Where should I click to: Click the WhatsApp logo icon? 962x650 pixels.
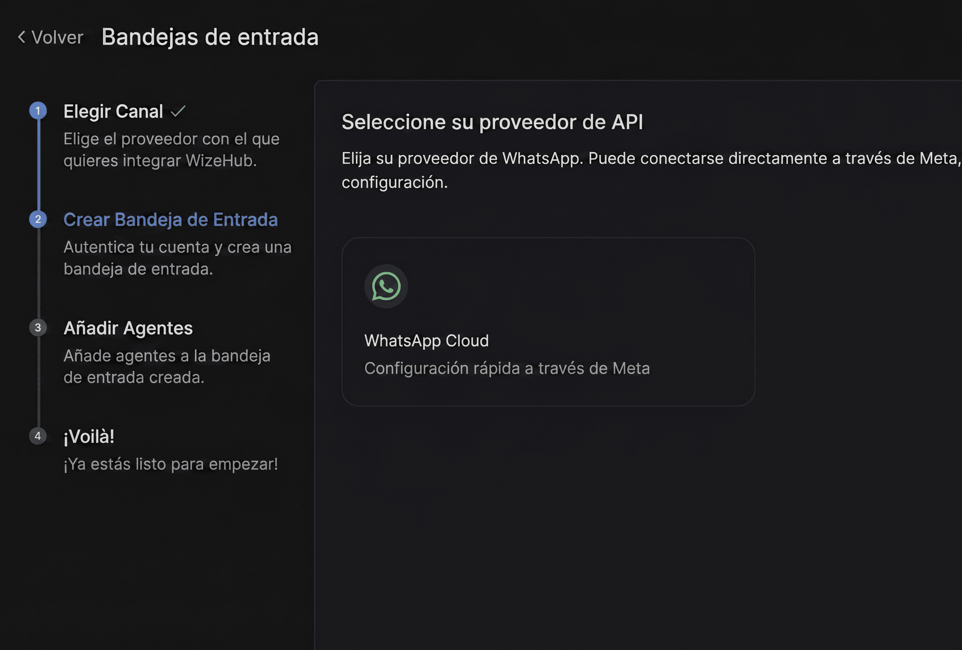point(386,286)
